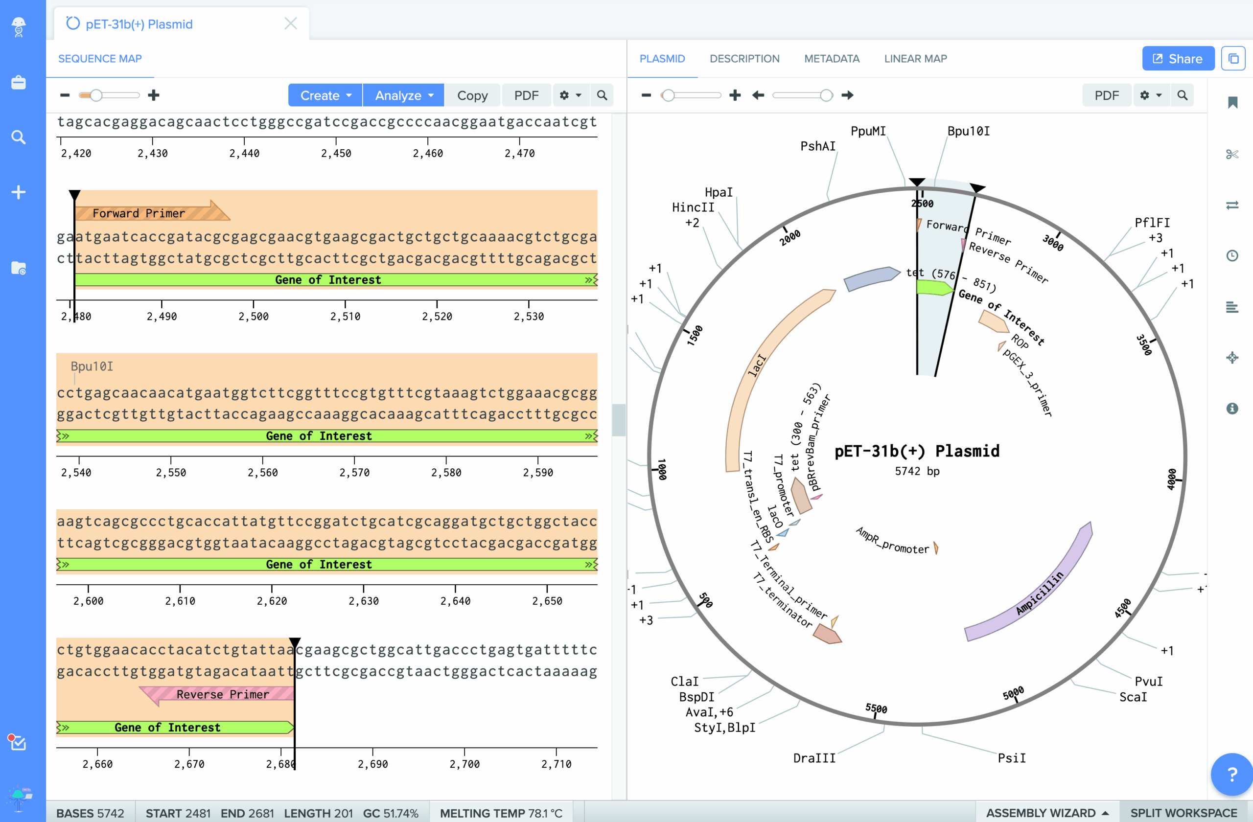This screenshot has width=1253, height=822.
Task: Click the plus create icon in left sidebar
Action: [19, 192]
